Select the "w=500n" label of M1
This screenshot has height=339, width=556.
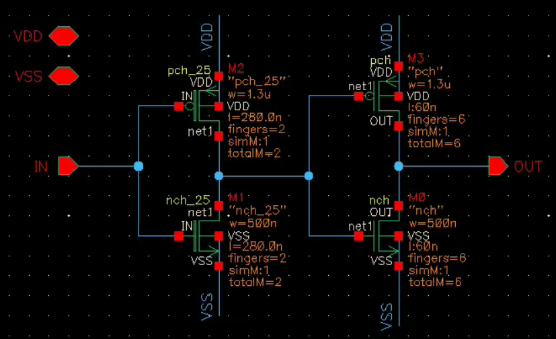point(251,223)
